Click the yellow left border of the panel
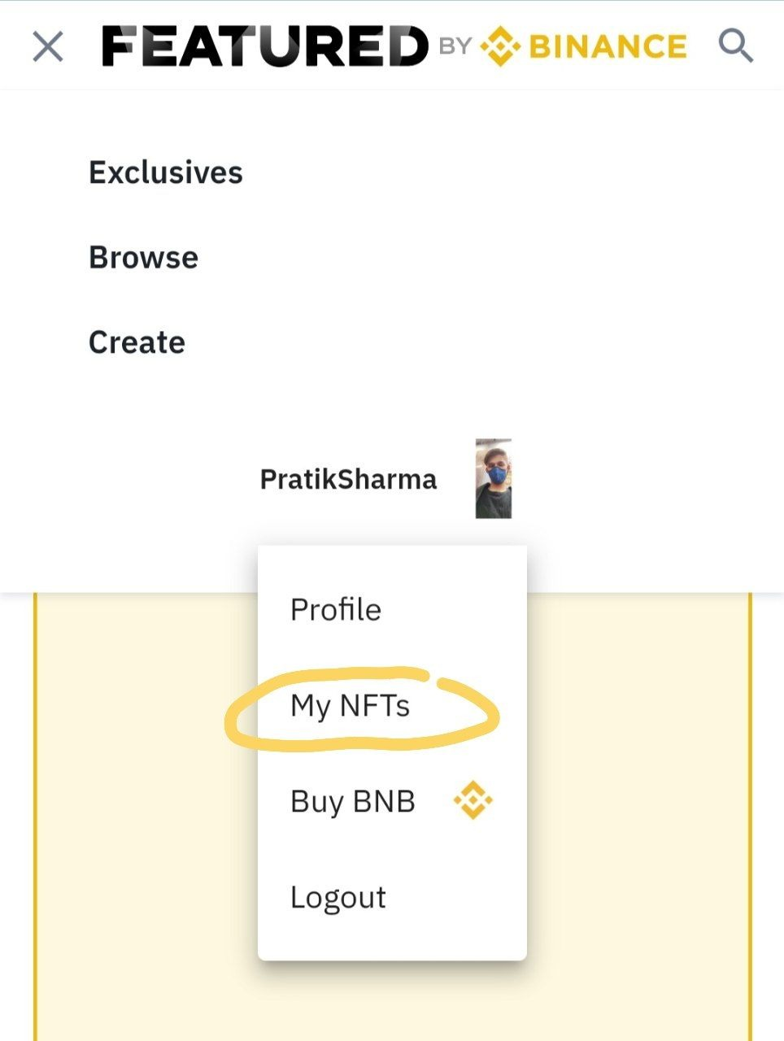 [x=35, y=813]
